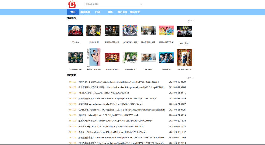Open the 海的开始 poster thumbnail
The width and height of the screenshot is (265, 145).
click(x=148, y=58)
